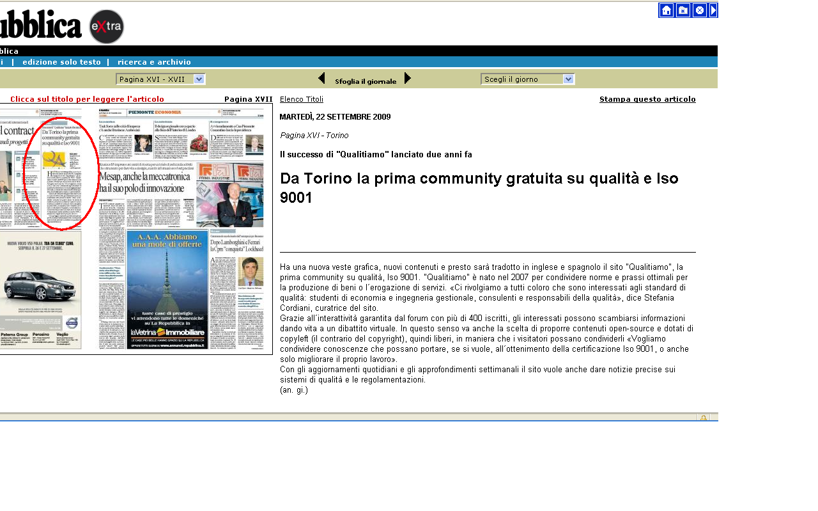Open the Pagina XVI - XVII dropdown
The height and width of the screenshot is (511, 818).
click(x=160, y=79)
